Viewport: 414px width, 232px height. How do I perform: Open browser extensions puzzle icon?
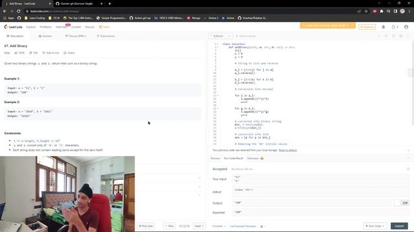coord(382,12)
